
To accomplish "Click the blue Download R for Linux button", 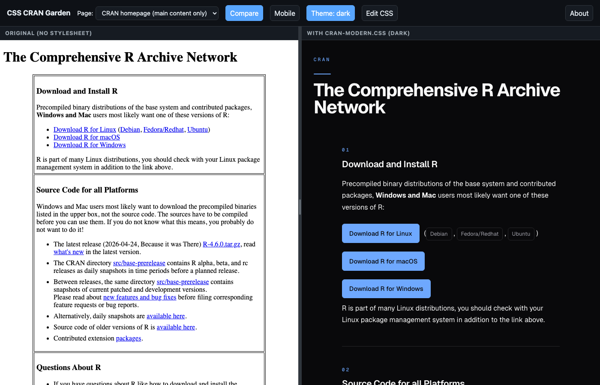I will [381, 234].
